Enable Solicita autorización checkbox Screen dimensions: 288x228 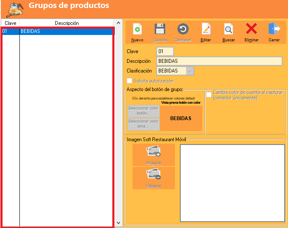pyautogui.click(x=130, y=81)
